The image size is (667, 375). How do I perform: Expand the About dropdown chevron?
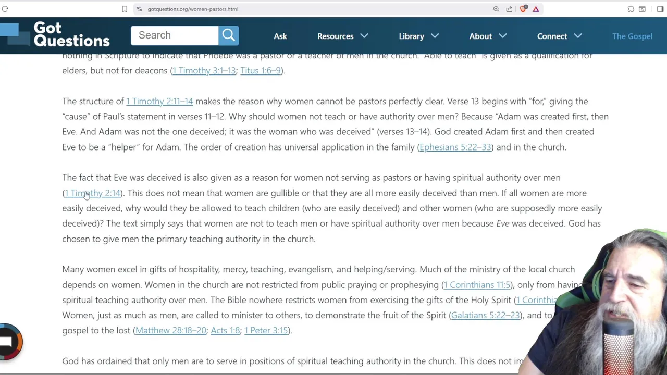pyautogui.click(x=502, y=36)
